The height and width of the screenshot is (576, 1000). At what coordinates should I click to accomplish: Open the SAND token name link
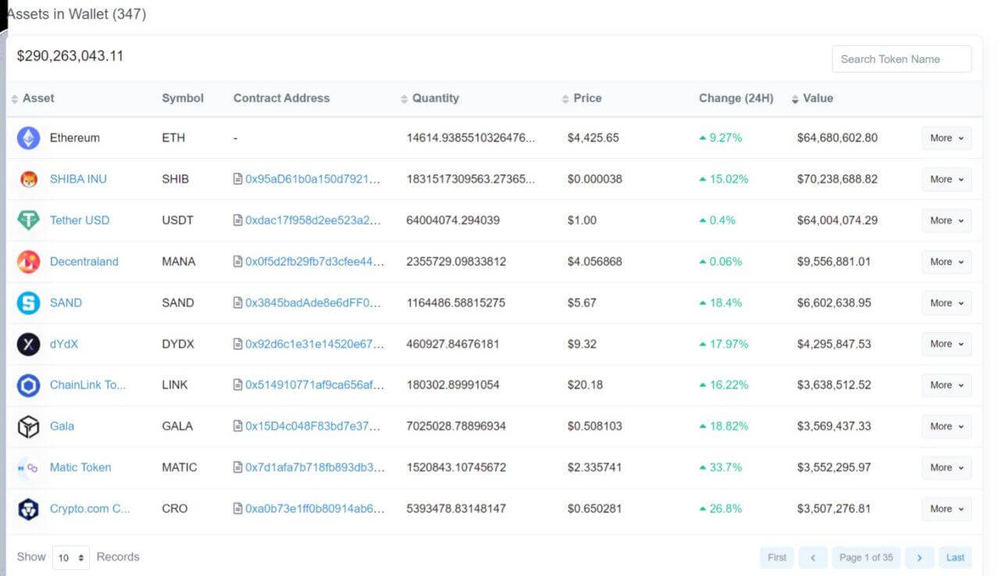[x=66, y=302]
